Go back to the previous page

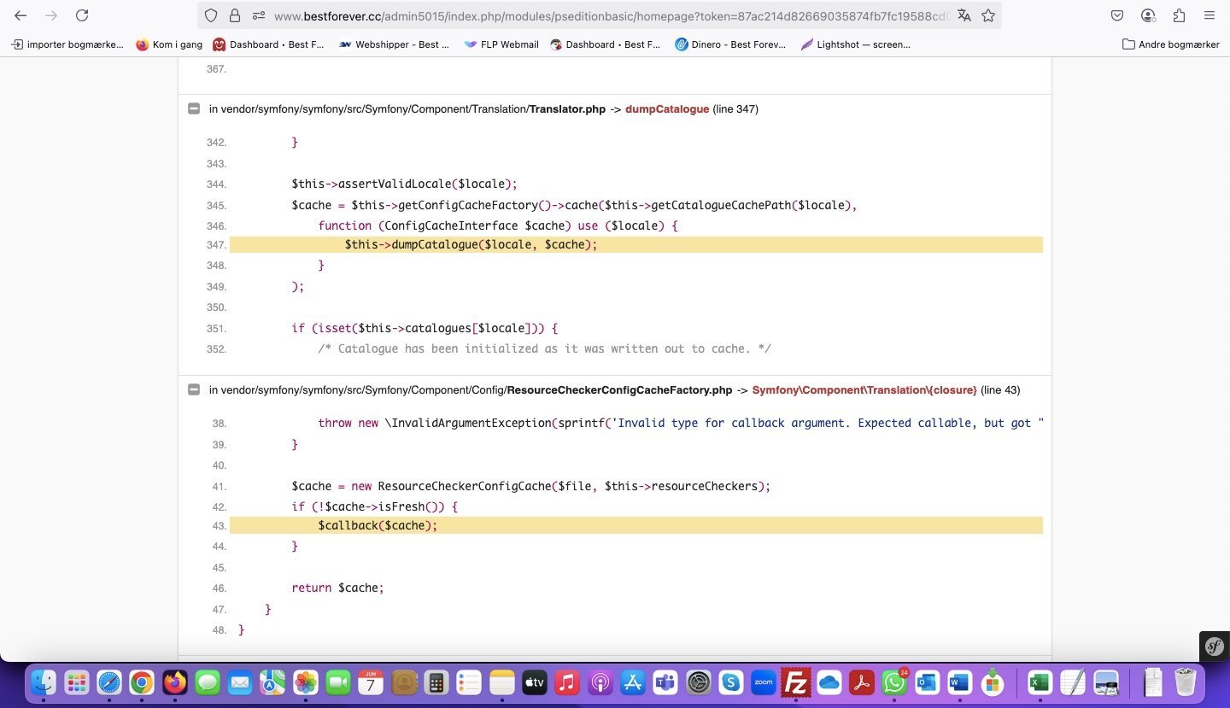click(x=20, y=15)
